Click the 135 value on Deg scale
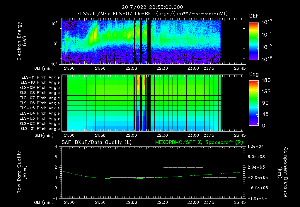 pos(266,92)
